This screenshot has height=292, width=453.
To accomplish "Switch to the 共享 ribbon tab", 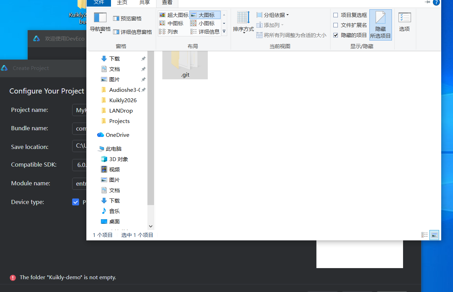I will (145, 3).
